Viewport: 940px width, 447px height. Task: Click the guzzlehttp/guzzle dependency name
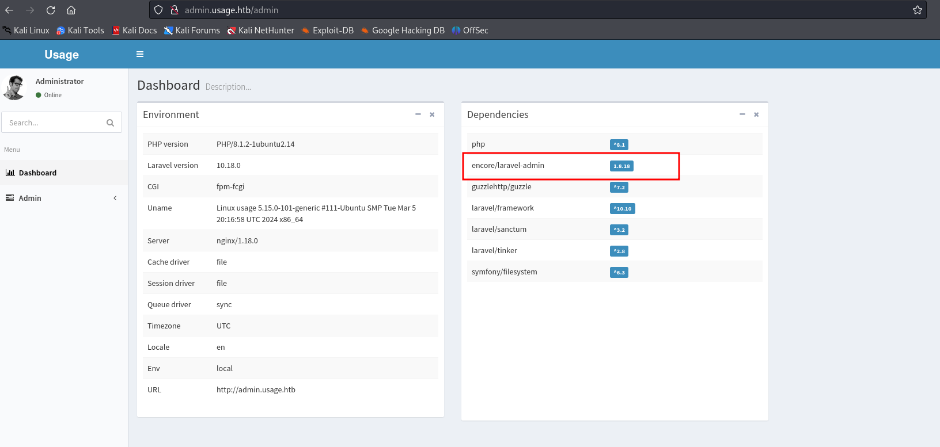[502, 186]
